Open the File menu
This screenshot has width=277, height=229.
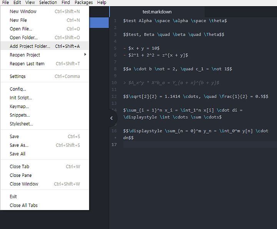click(5, 2)
